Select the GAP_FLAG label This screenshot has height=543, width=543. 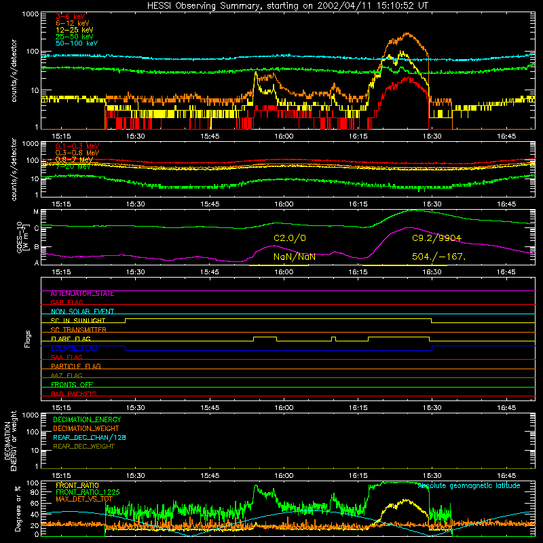pyautogui.click(x=67, y=302)
